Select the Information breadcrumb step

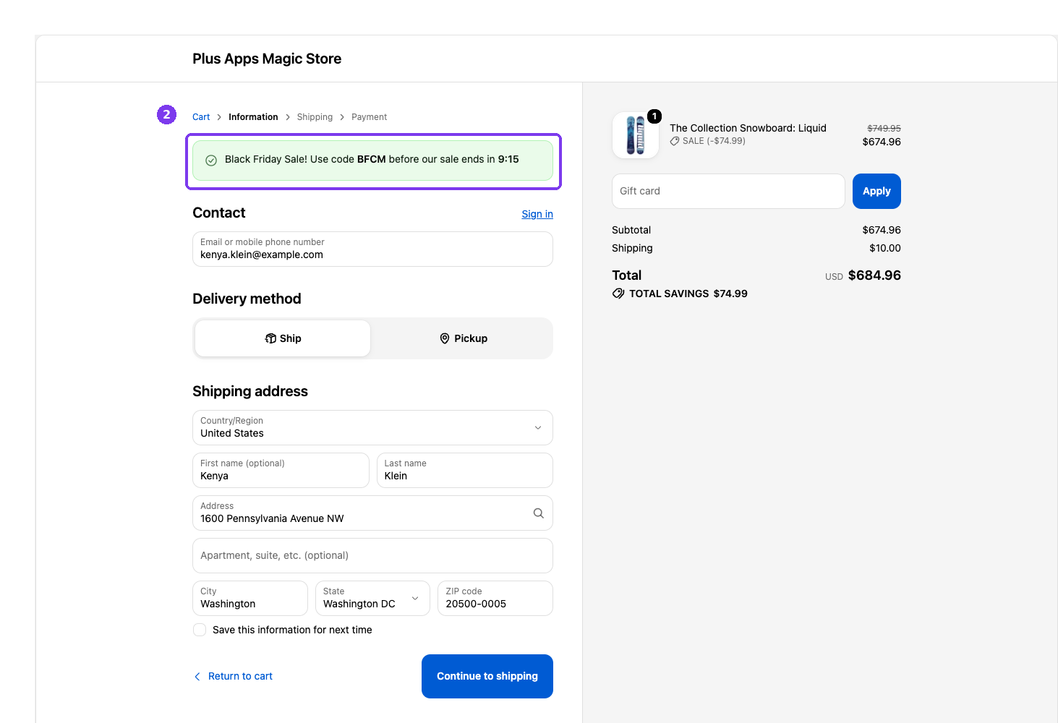tap(253, 117)
